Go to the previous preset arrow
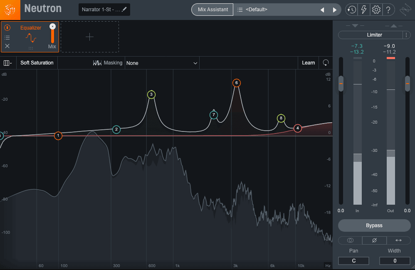The width and height of the screenshot is (415, 270). (x=322, y=10)
